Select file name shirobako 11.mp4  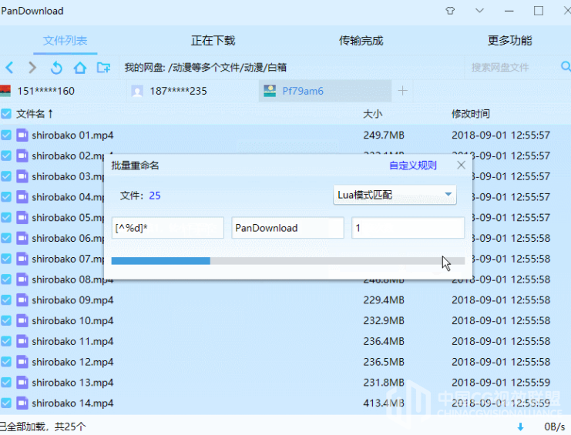tap(72, 341)
